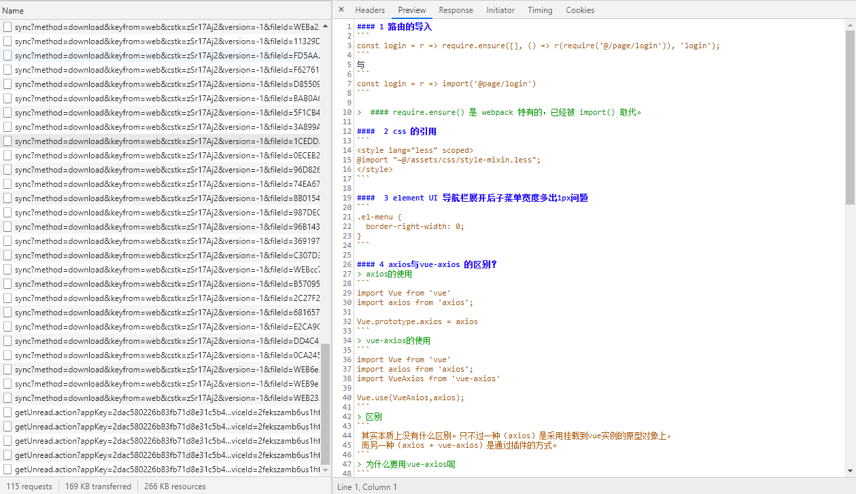
Task: Select the request with fileId=DD4C4
Action: coord(160,340)
